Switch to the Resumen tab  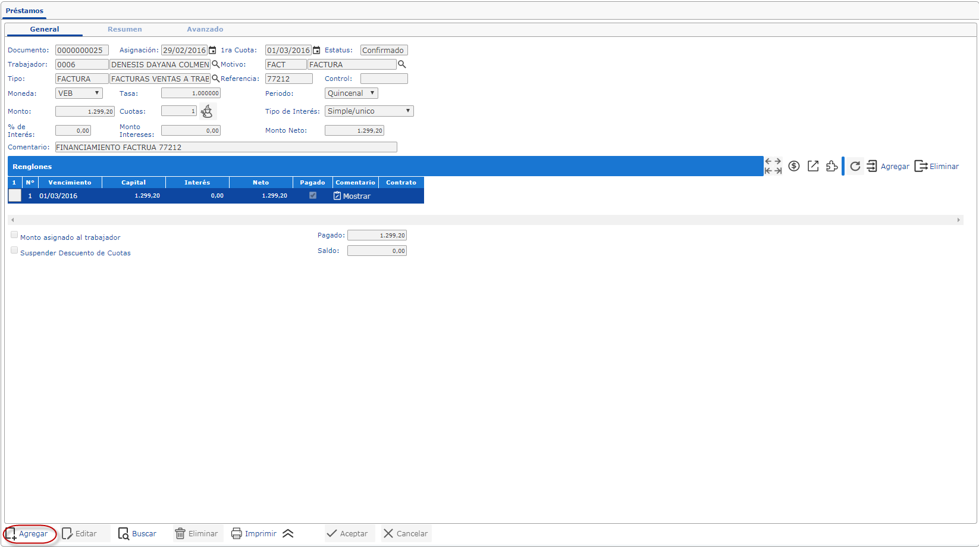pyautogui.click(x=124, y=29)
